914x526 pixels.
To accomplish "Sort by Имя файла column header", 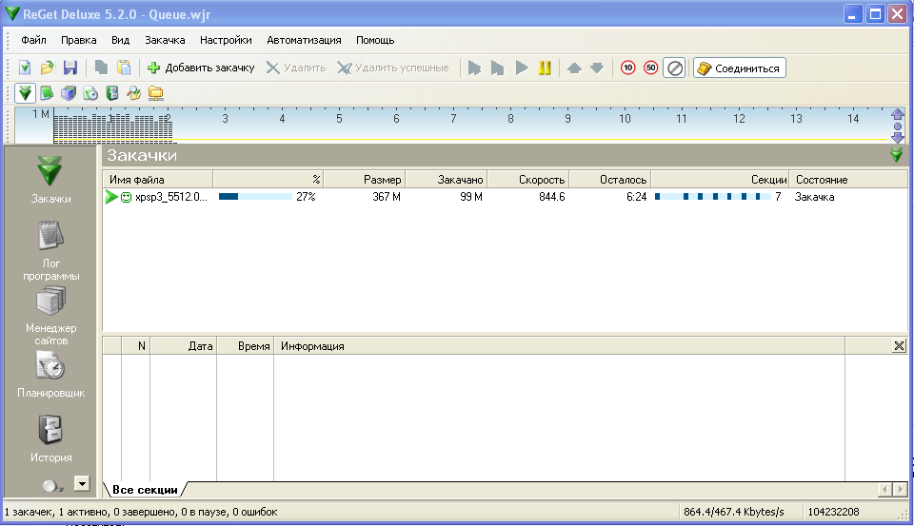I will [x=158, y=180].
